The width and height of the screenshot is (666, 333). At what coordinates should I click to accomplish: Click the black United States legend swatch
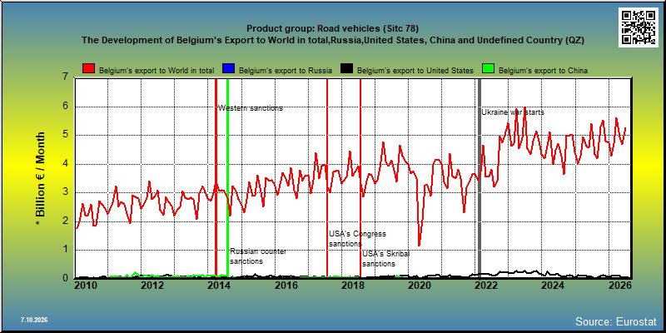click(347, 70)
